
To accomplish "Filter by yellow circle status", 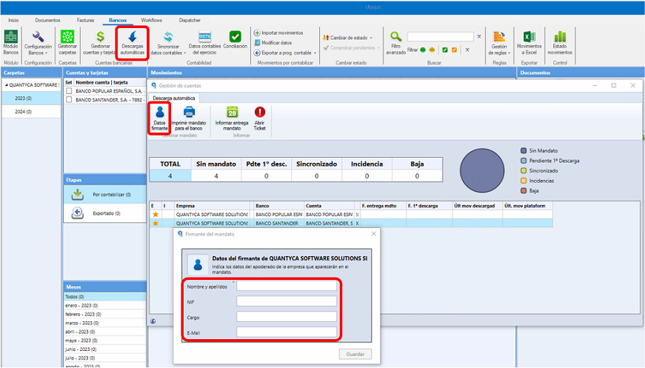I will click(432, 50).
